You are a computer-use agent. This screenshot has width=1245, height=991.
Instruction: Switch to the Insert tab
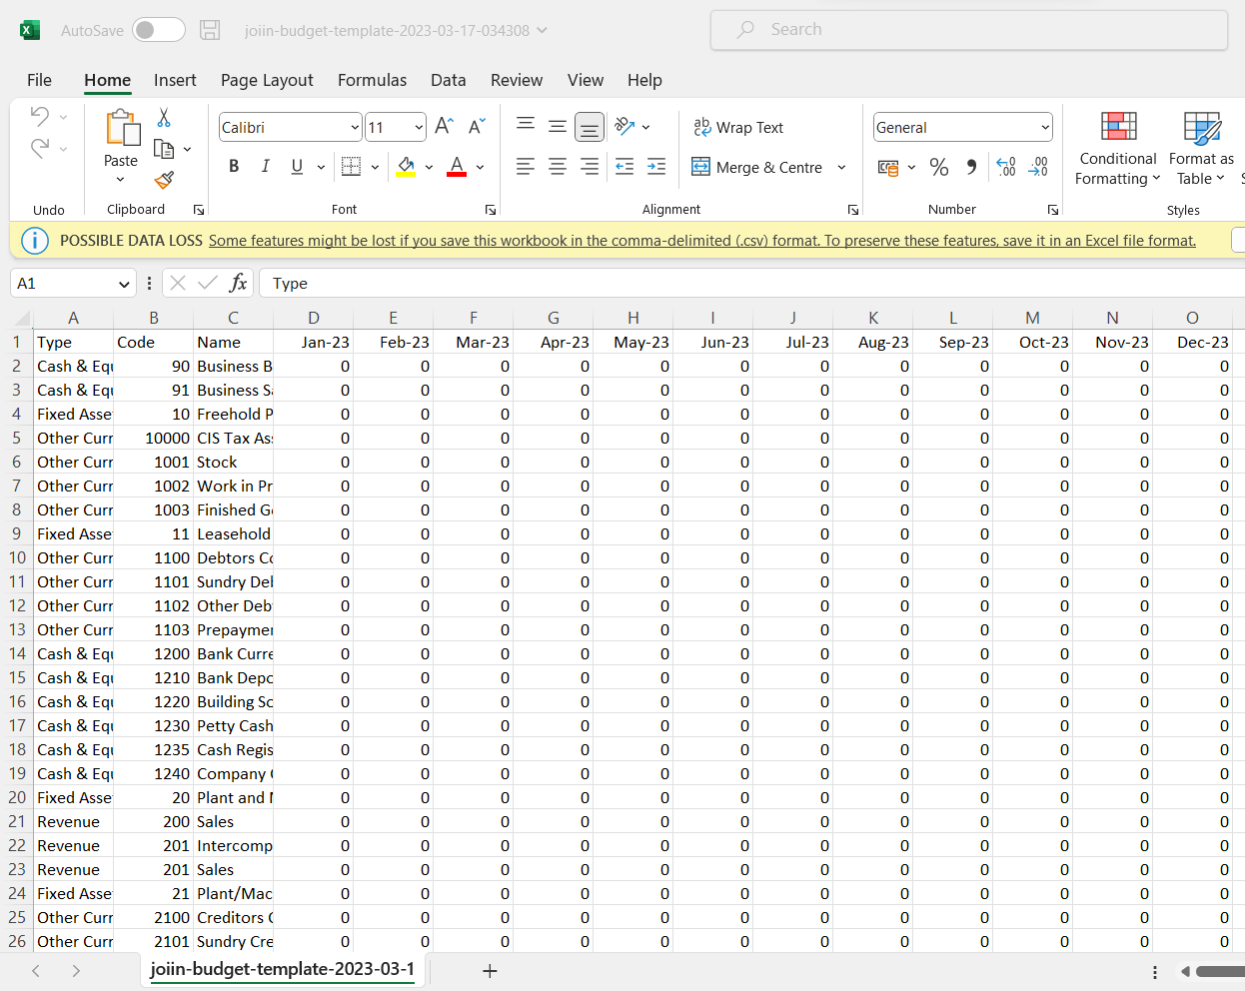(x=175, y=80)
